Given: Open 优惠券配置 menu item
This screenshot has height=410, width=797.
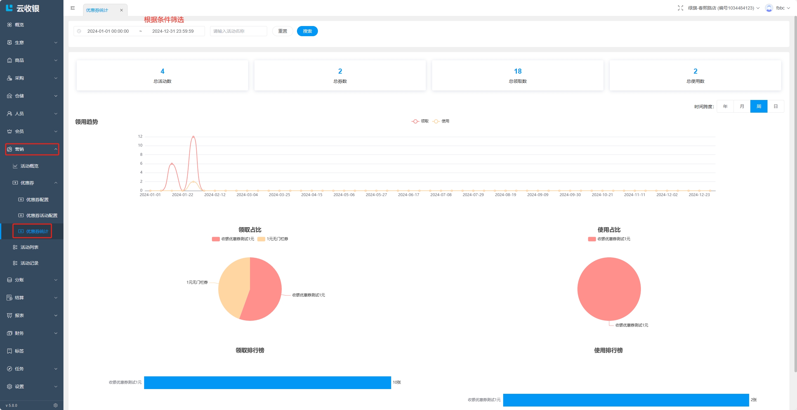Looking at the screenshot, I should pos(37,200).
